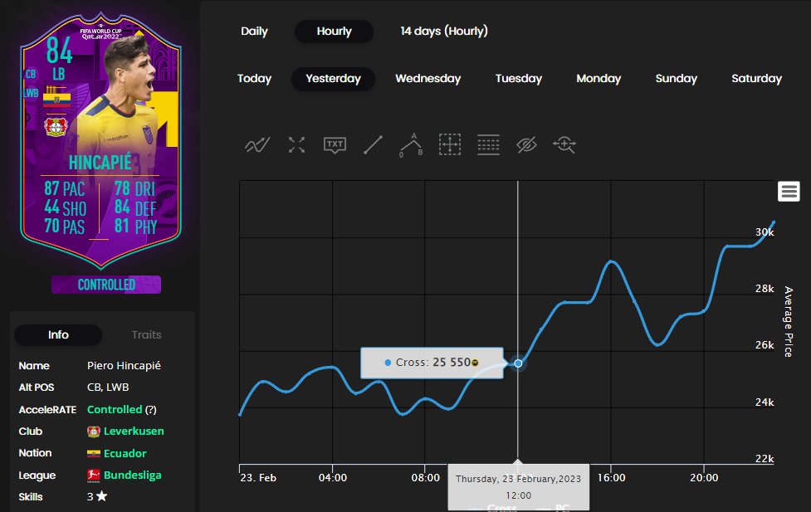Open the Info panel tab

(58, 334)
